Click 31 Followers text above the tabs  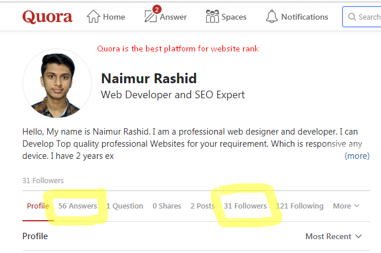[x=43, y=181]
